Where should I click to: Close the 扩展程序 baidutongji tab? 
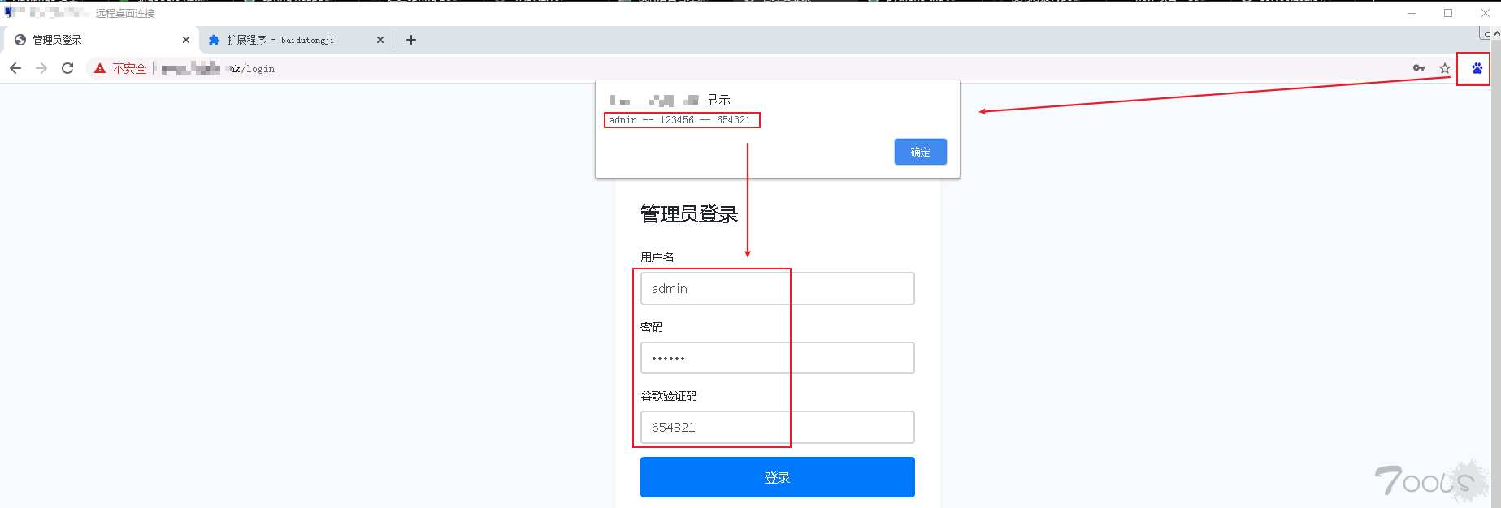[380, 40]
